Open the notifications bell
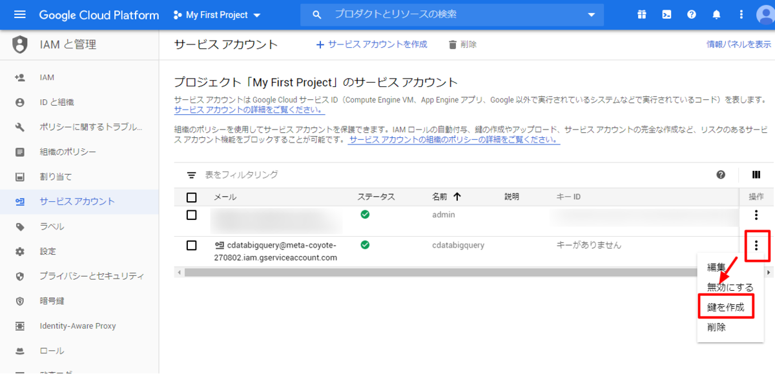This screenshot has height=374, width=775. click(716, 14)
